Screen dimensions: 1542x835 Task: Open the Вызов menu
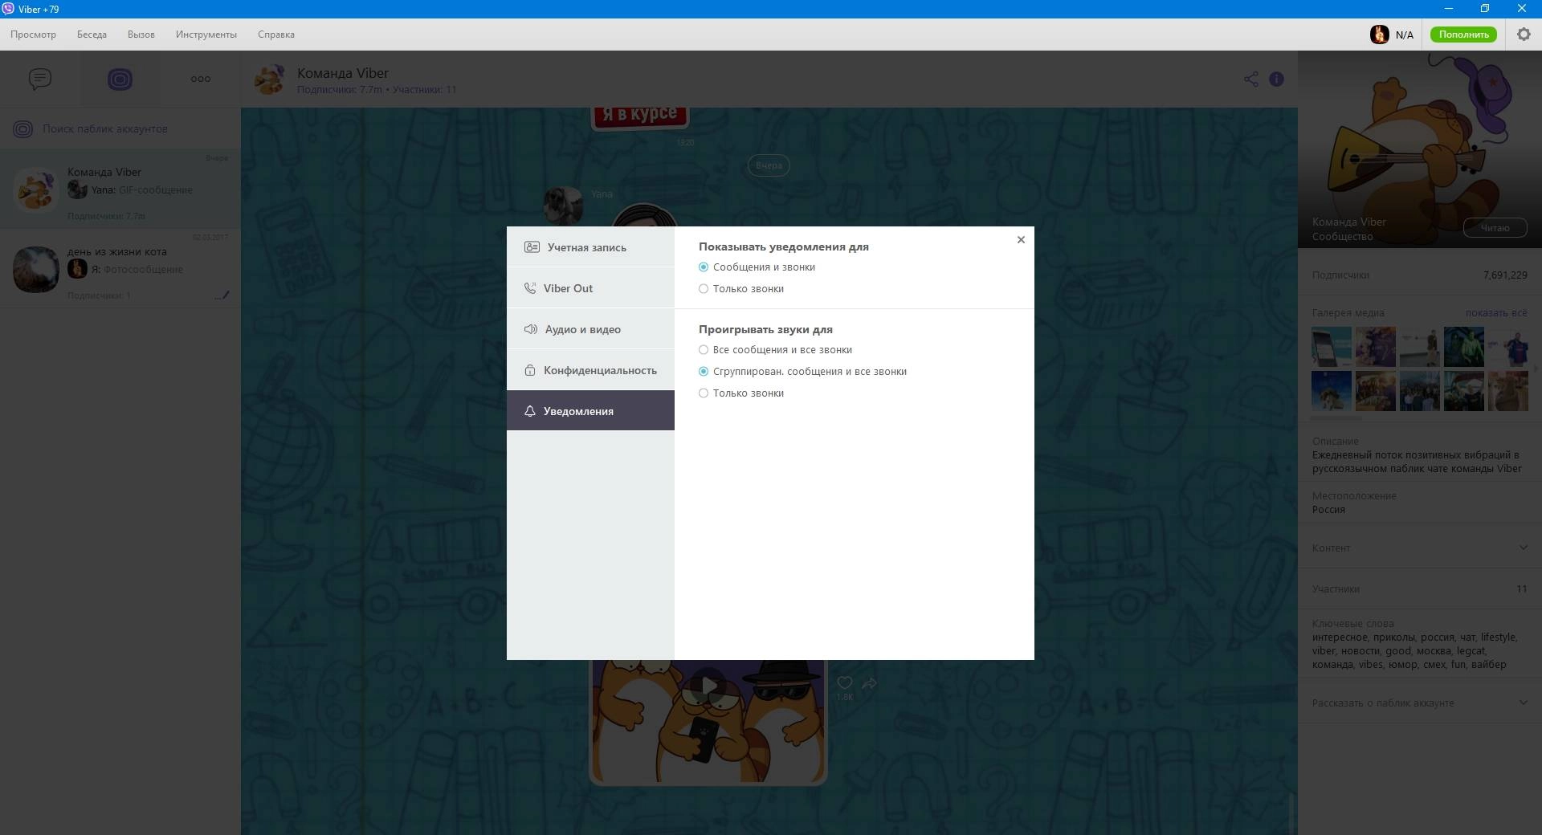(141, 35)
